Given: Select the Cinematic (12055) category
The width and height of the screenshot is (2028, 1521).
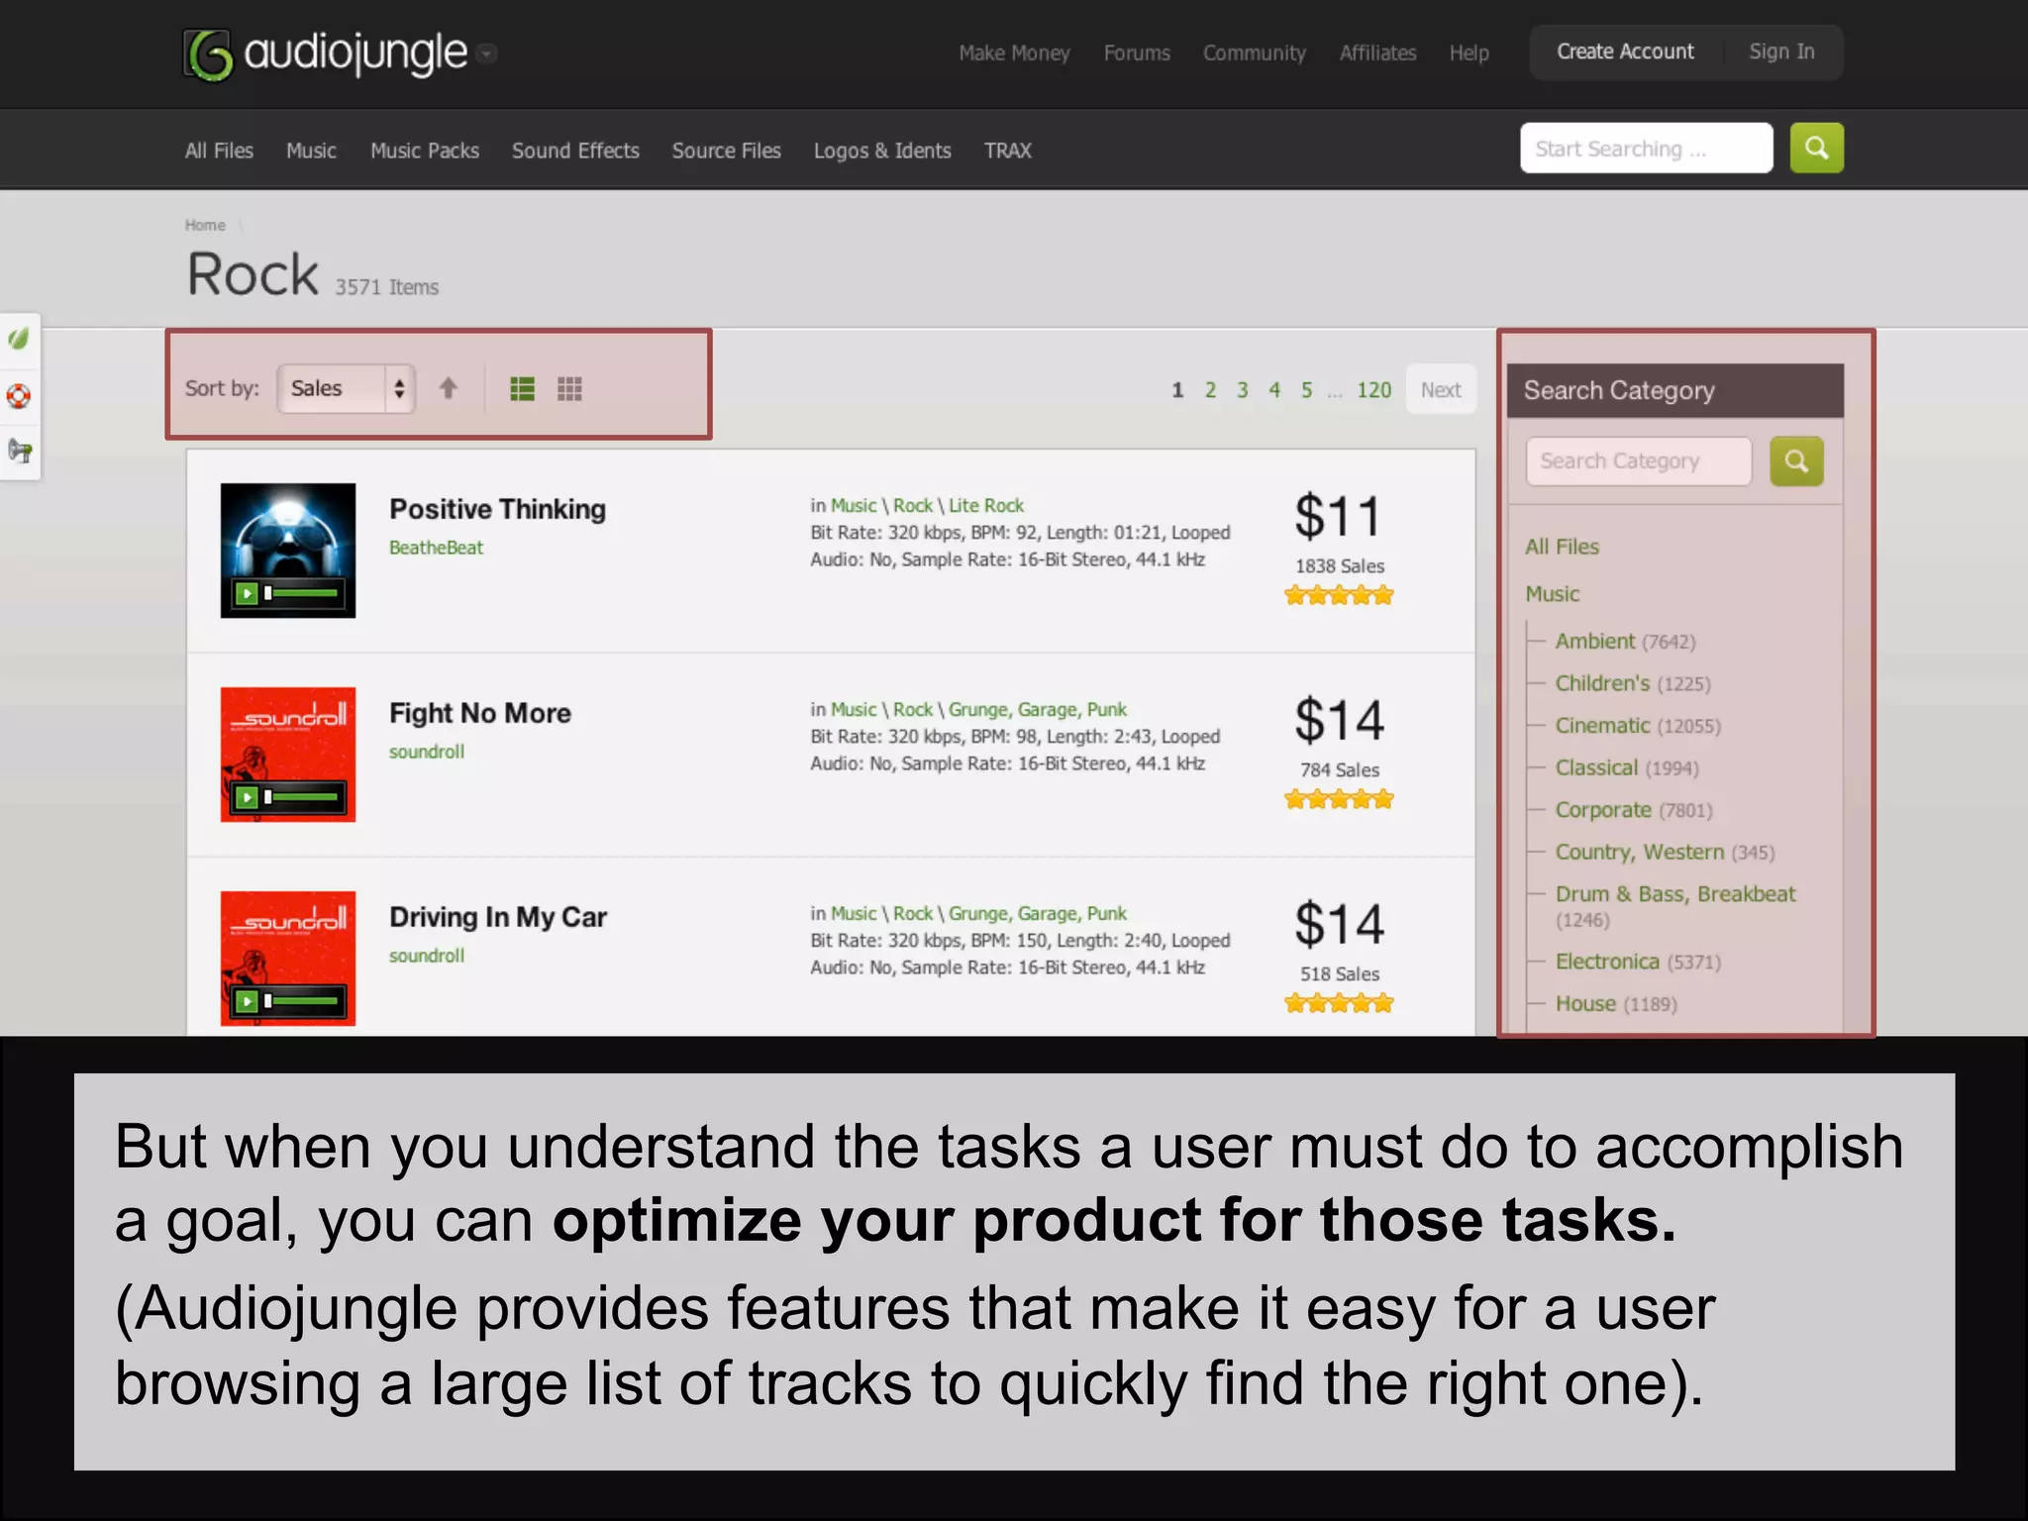Looking at the screenshot, I should click(x=1638, y=726).
